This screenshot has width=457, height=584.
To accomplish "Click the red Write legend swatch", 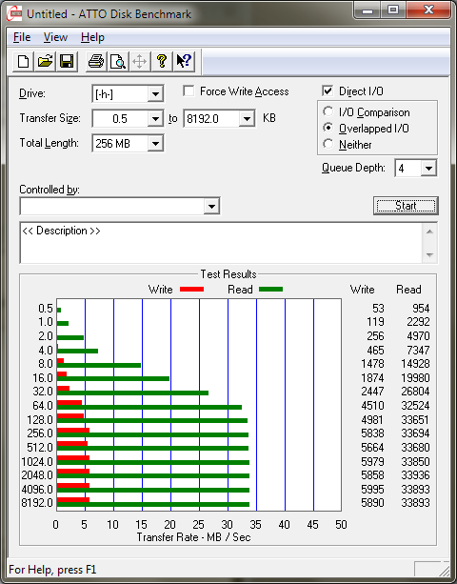I will 191,289.
